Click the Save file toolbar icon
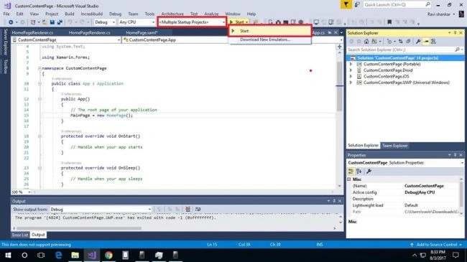Image resolution: width=467 pixels, height=262 pixels. coord(52,22)
